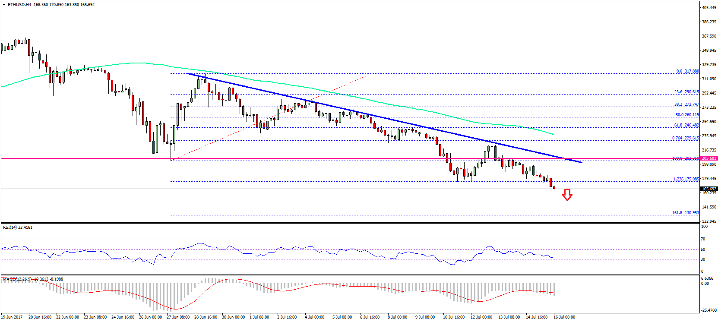Click the 1 Jul 08:00 time label
718x322 pixels.
259,317
